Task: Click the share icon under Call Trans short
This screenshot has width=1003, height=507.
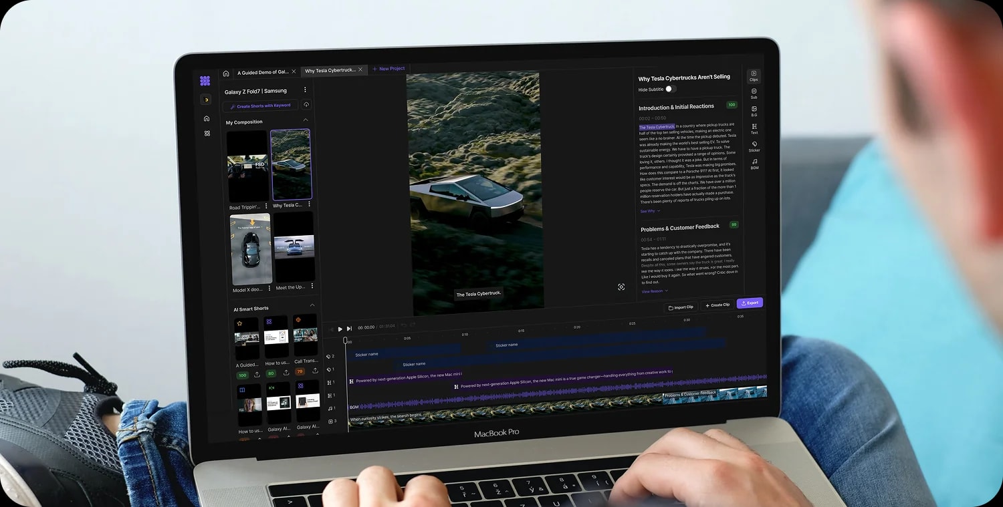Action: [x=315, y=371]
